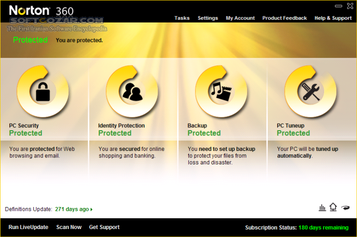Screen dimensions: 357x237
Task: Go to My Account
Action: point(240,18)
